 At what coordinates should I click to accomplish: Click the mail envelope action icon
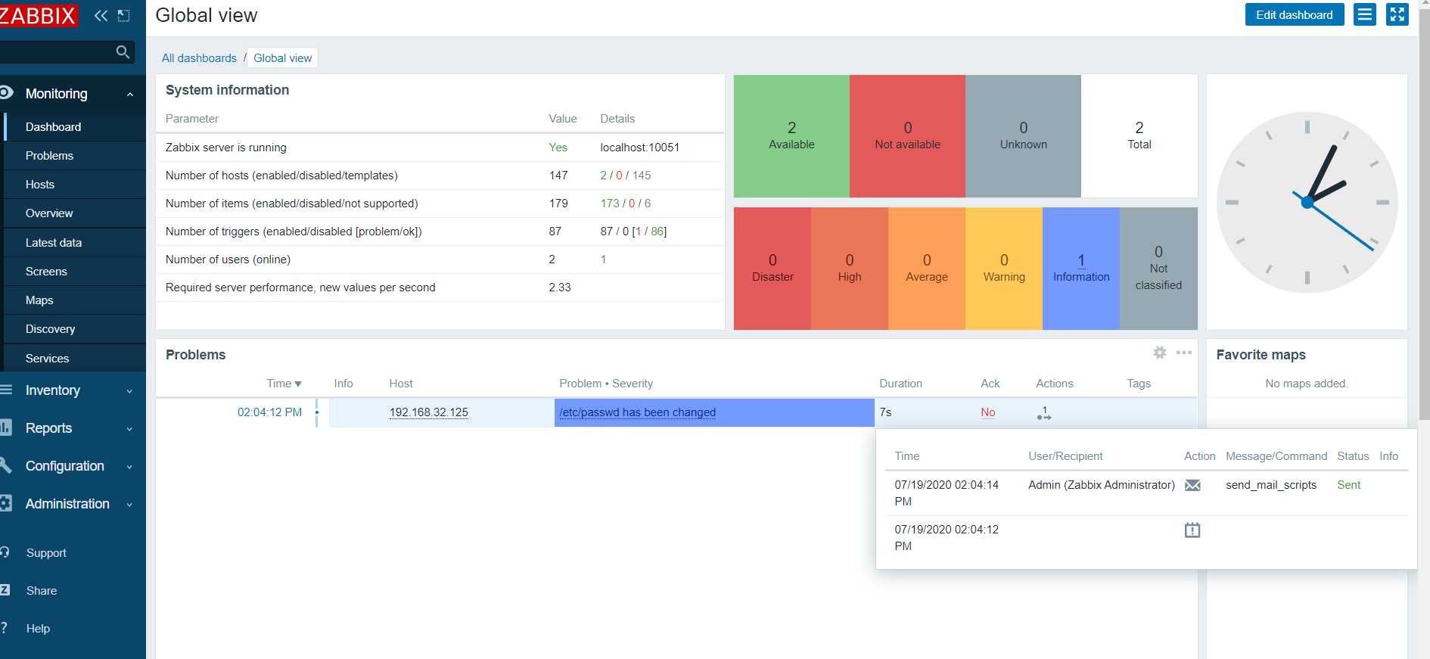point(1192,485)
